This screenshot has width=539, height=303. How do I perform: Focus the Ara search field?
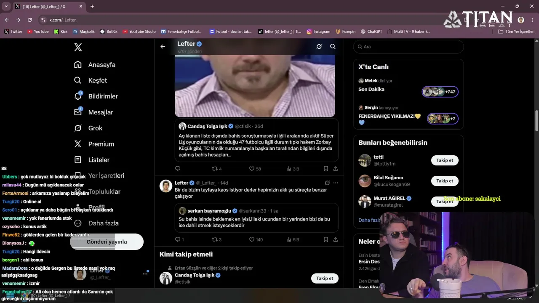[408, 47]
